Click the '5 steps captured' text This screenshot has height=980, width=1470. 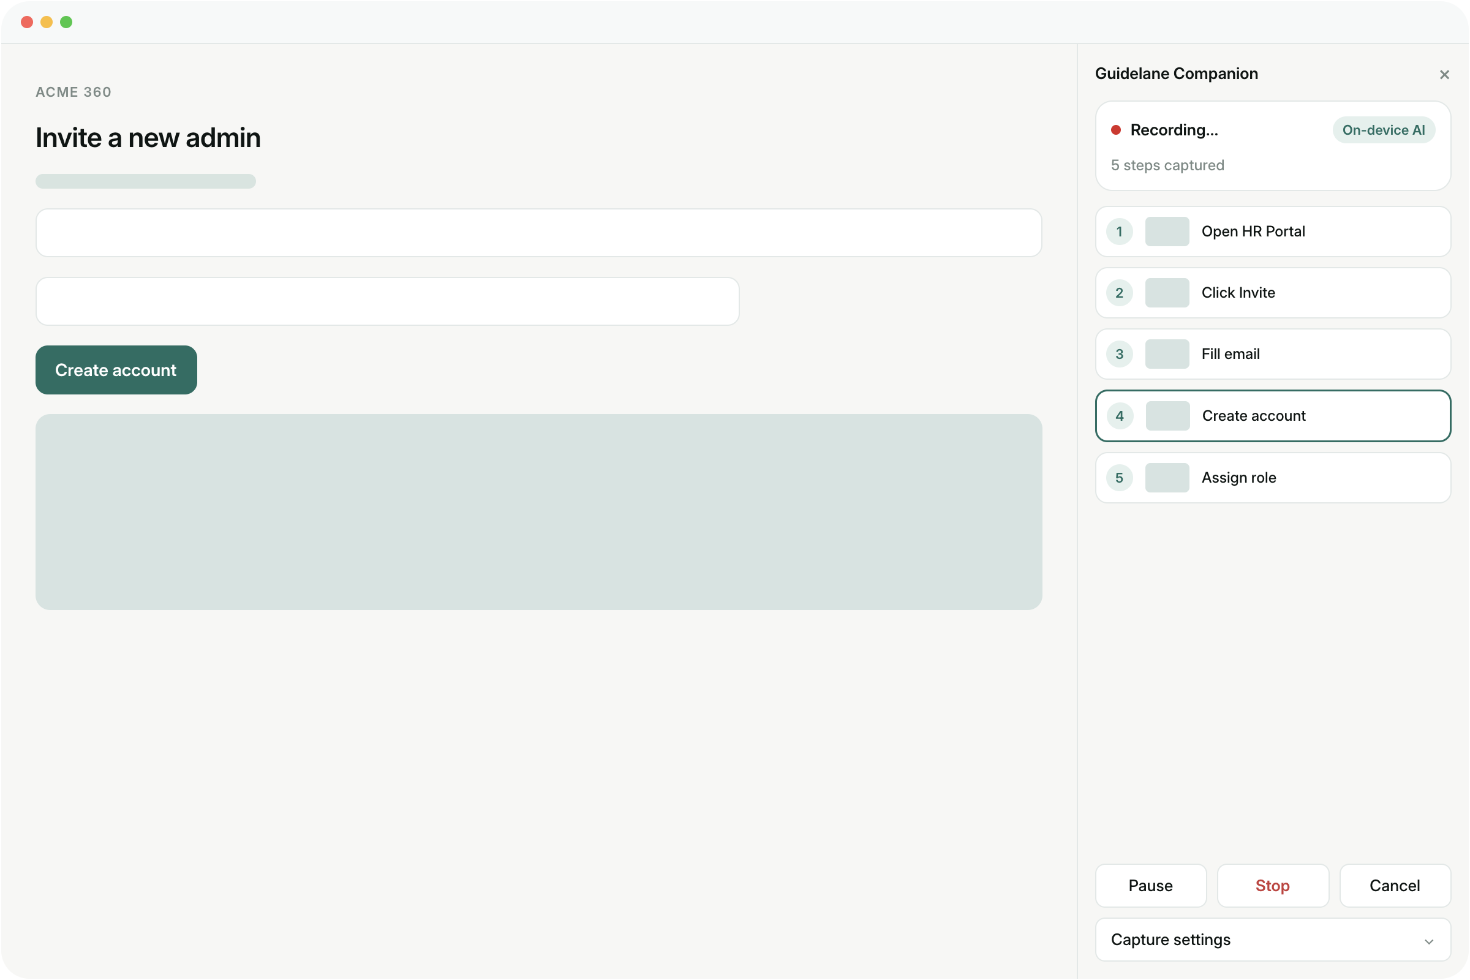pos(1167,165)
